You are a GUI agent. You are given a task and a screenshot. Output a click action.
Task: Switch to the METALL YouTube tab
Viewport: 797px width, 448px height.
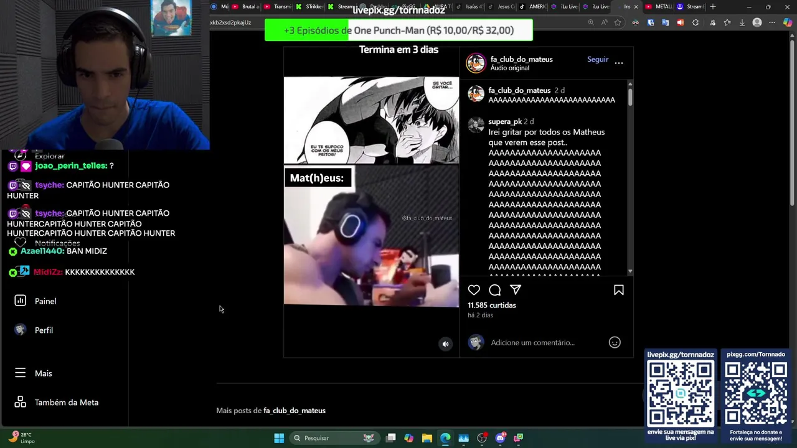pyautogui.click(x=659, y=7)
